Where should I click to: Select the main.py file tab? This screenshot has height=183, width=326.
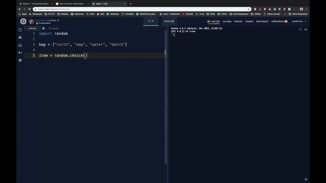pos(32,28)
